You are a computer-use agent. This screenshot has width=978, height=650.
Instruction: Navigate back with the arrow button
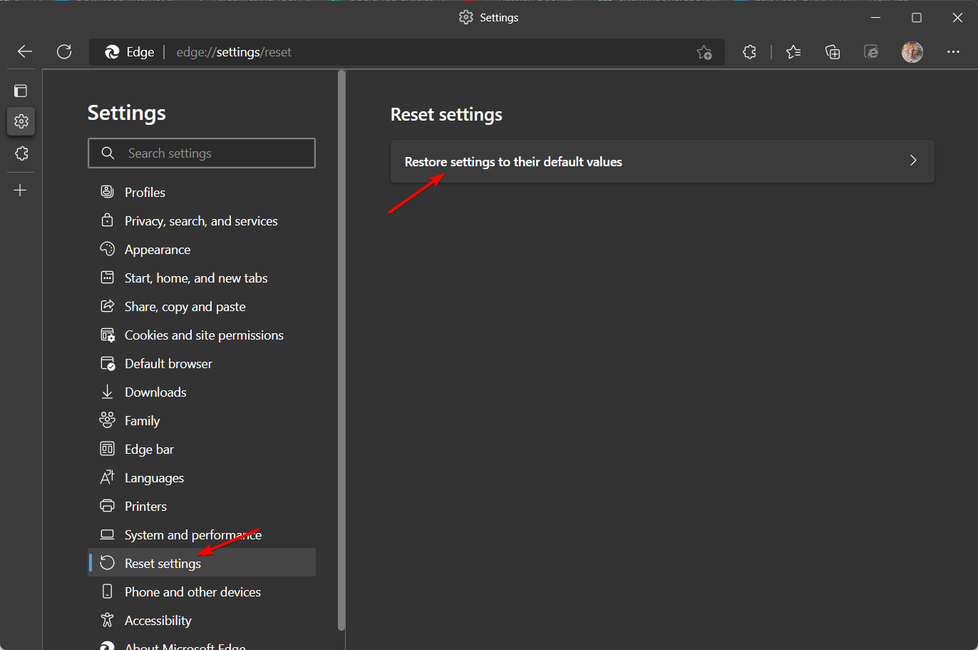pos(24,51)
